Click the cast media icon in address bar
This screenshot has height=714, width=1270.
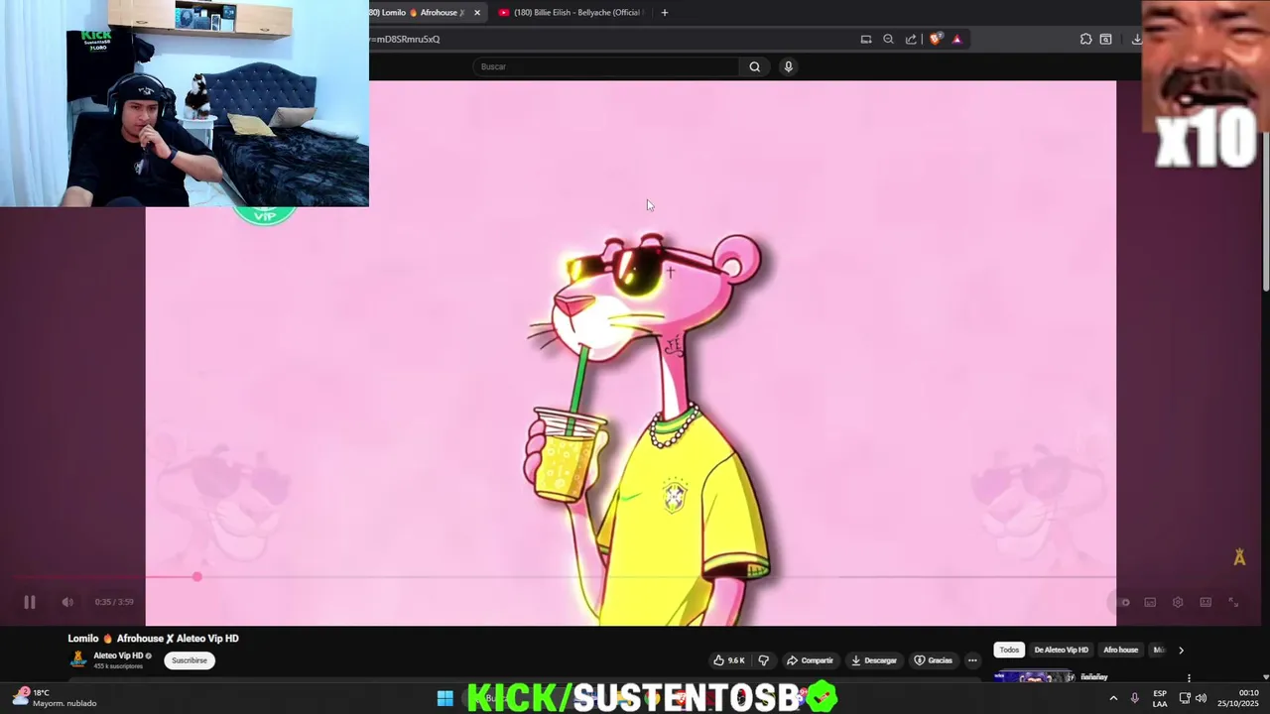coord(866,39)
